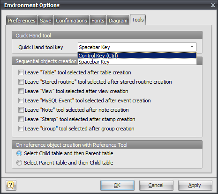This screenshot has height=194, width=218.
Task: Close the Environment Options dialog
Action: (213, 5)
